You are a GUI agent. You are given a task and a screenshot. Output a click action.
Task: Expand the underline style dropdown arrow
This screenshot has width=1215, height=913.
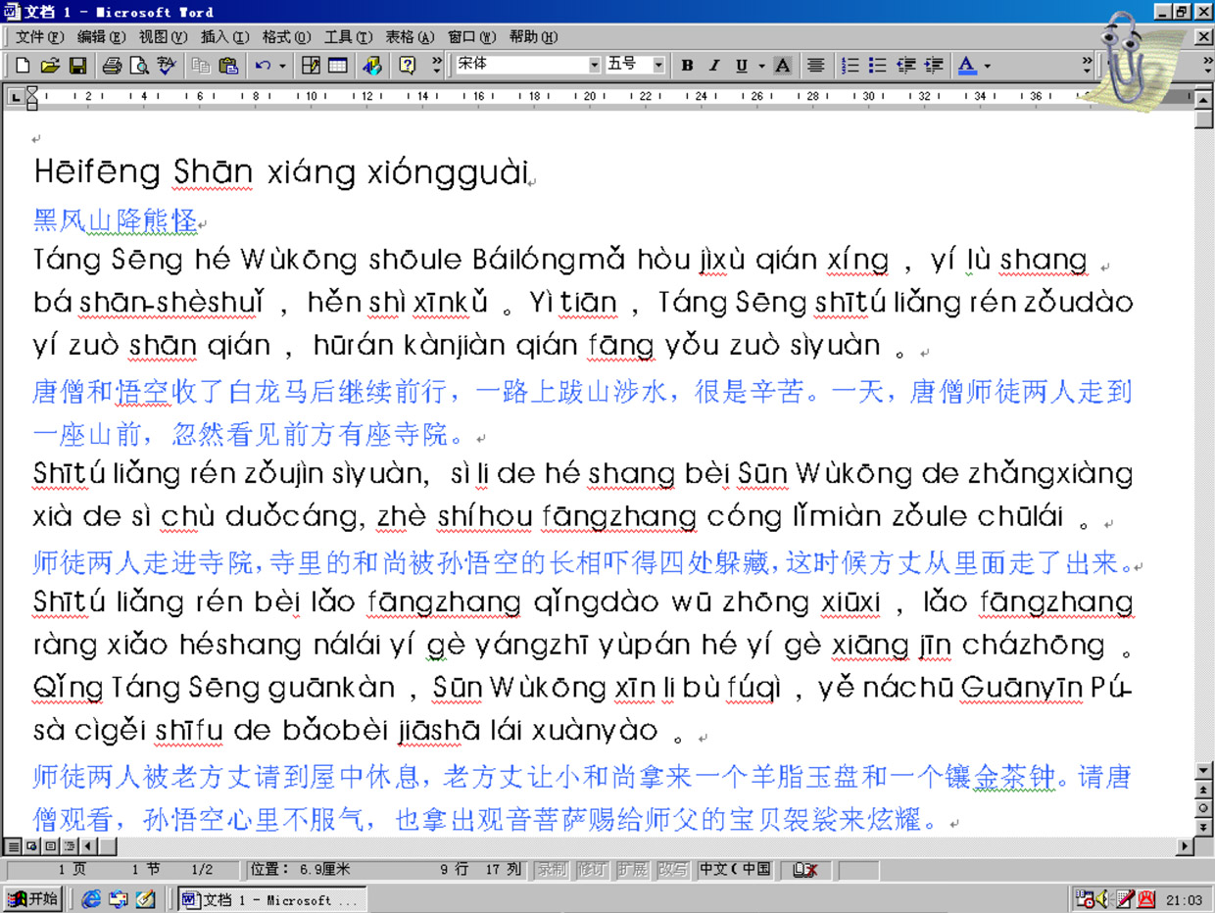coord(760,66)
